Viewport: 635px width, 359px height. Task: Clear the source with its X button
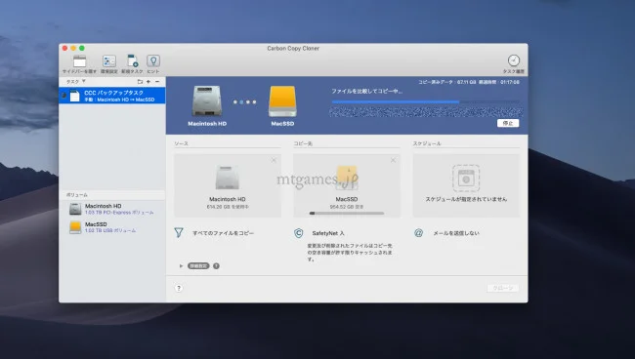tap(274, 161)
